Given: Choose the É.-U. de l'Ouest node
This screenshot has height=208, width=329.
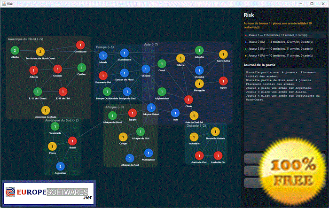Looking at the screenshot, I should 38,92.
